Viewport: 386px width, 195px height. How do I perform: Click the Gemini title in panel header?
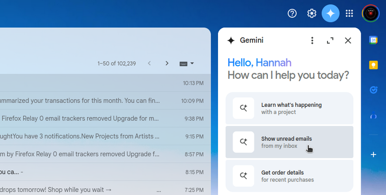point(252,40)
